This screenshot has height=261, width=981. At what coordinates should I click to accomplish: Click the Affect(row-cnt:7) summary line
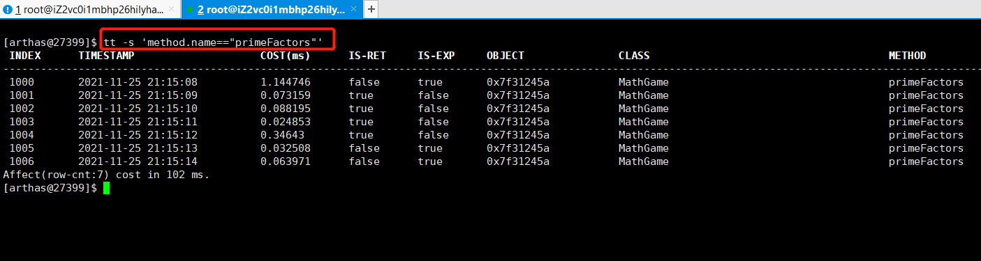pyautogui.click(x=106, y=175)
